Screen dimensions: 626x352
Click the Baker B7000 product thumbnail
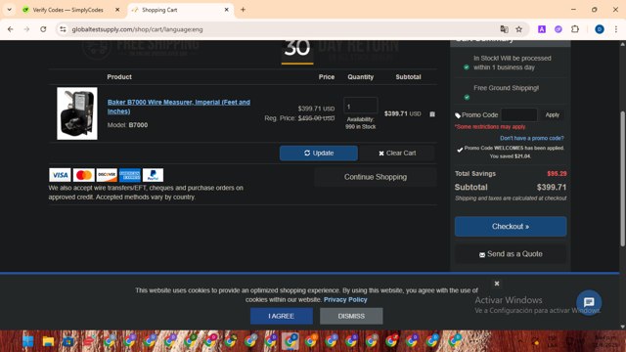tap(77, 113)
